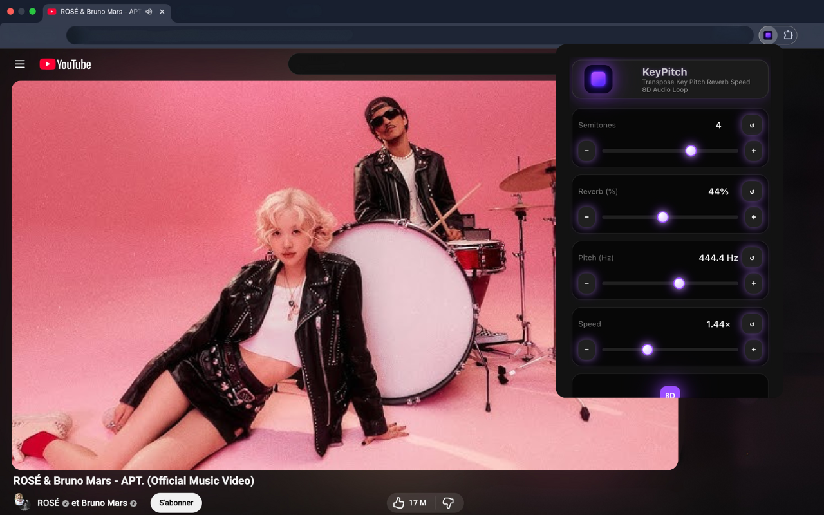Image resolution: width=824 pixels, height=515 pixels.
Task: Dislike the video with thumbs down
Action: pyautogui.click(x=449, y=503)
